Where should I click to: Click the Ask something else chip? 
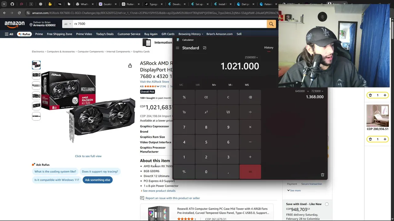pos(98,180)
